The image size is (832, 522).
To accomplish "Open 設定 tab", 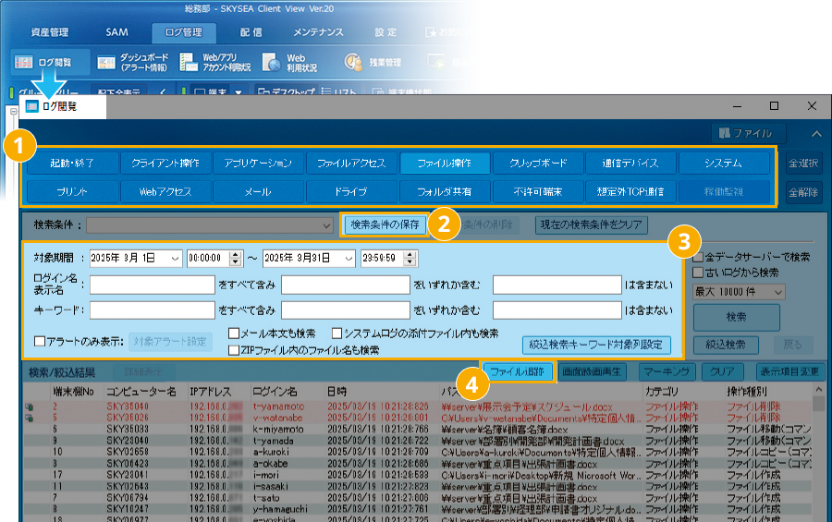I will click(x=385, y=32).
